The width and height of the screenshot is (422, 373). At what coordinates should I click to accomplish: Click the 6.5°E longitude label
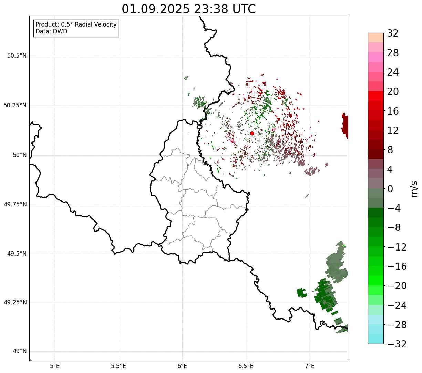[x=246, y=366]
